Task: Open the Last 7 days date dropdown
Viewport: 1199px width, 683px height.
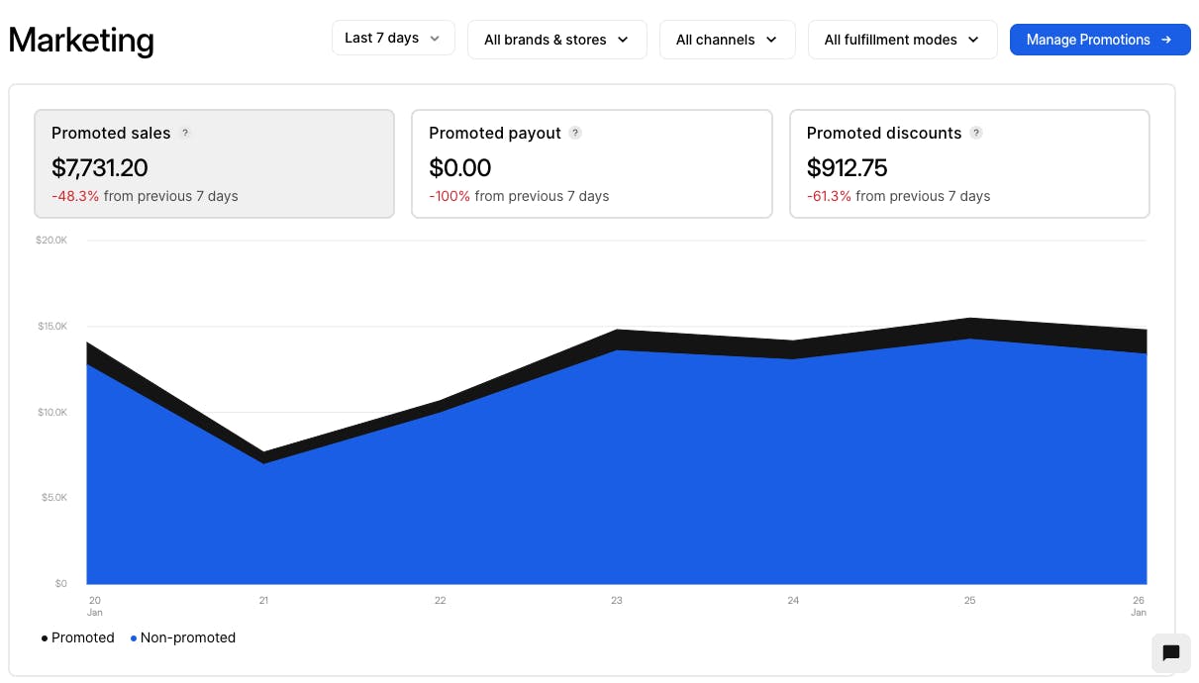Action: click(393, 38)
